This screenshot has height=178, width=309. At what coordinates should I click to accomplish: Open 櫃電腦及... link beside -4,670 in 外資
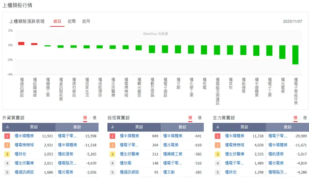click(67, 163)
